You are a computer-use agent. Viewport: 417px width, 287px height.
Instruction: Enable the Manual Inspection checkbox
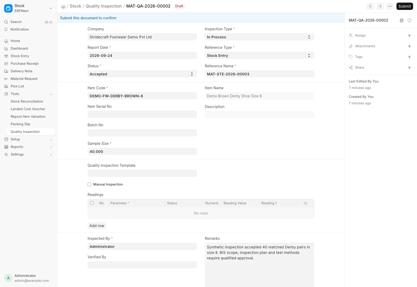pos(89,184)
